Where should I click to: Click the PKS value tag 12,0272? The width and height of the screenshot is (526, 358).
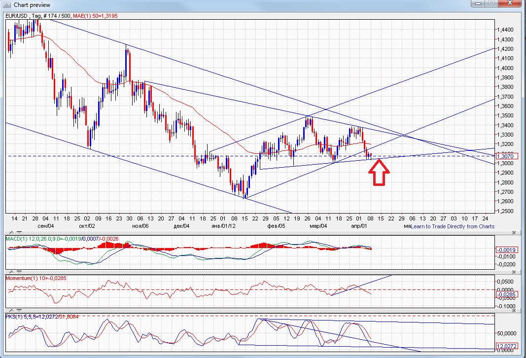tap(507, 346)
